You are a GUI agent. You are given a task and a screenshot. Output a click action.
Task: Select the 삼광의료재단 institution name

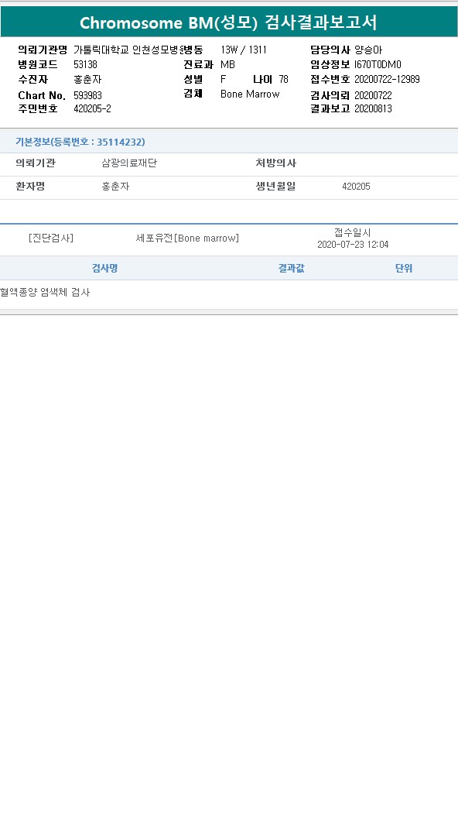click(x=129, y=163)
